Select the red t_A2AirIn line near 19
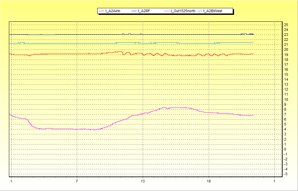The image size is (298, 191). tap(66, 54)
